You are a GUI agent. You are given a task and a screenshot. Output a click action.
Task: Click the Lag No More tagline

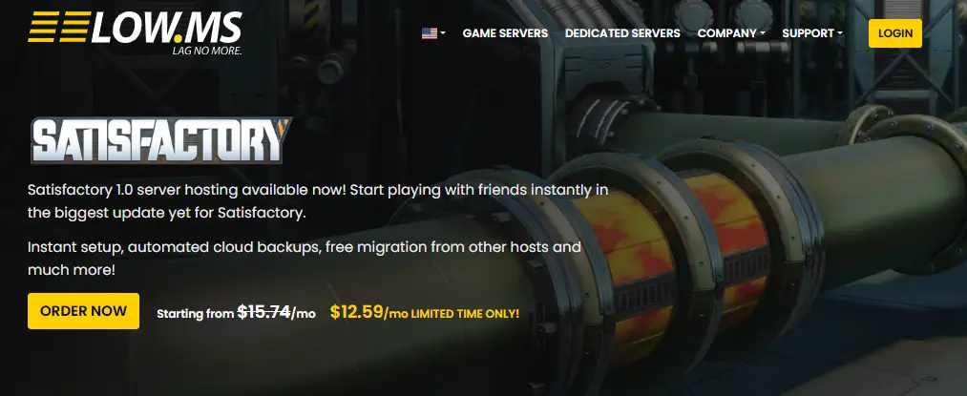pos(206,51)
